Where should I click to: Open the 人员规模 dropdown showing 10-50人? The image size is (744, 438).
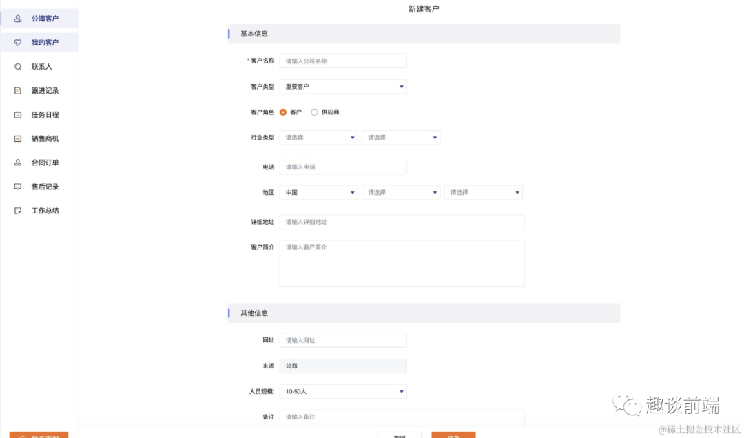pos(343,391)
